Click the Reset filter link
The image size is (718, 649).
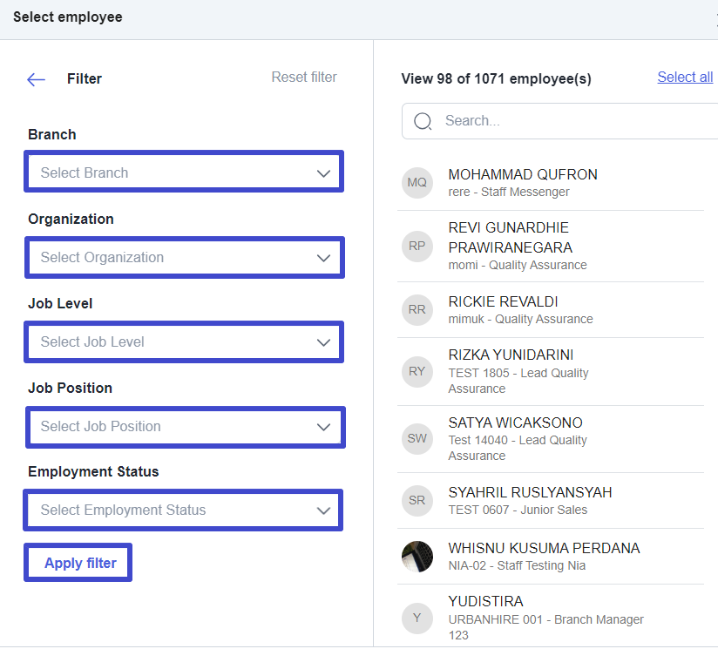(x=304, y=78)
